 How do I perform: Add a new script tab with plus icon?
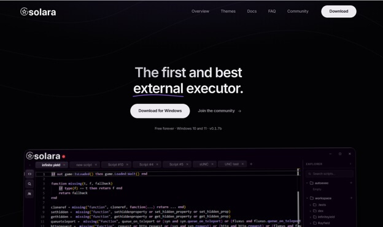pyautogui.click(x=251, y=164)
